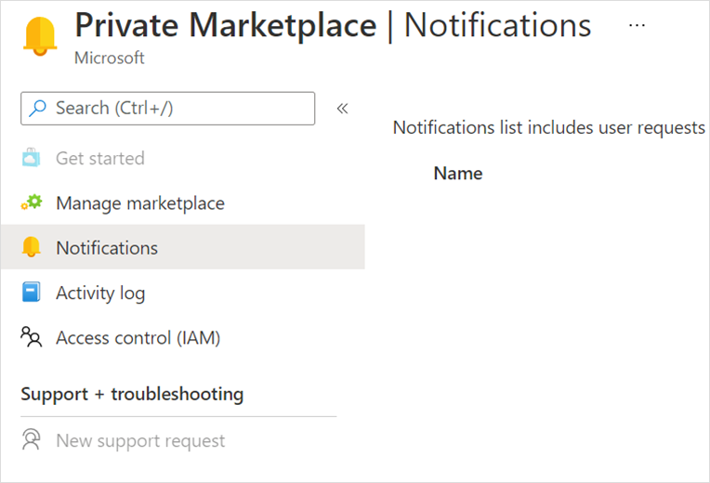This screenshot has width=710, height=483.
Task: Click the Access control people icon
Action: [x=32, y=337]
